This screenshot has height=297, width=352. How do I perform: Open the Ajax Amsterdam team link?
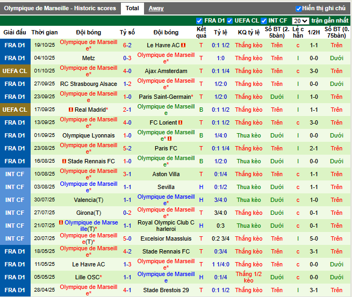click(x=166, y=71)
